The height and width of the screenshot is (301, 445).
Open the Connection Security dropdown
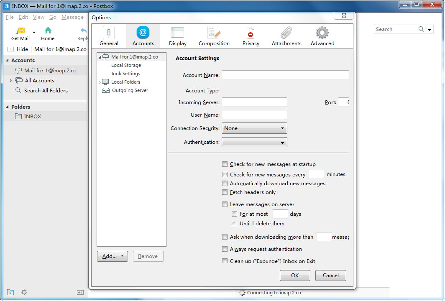coord(254,128)
